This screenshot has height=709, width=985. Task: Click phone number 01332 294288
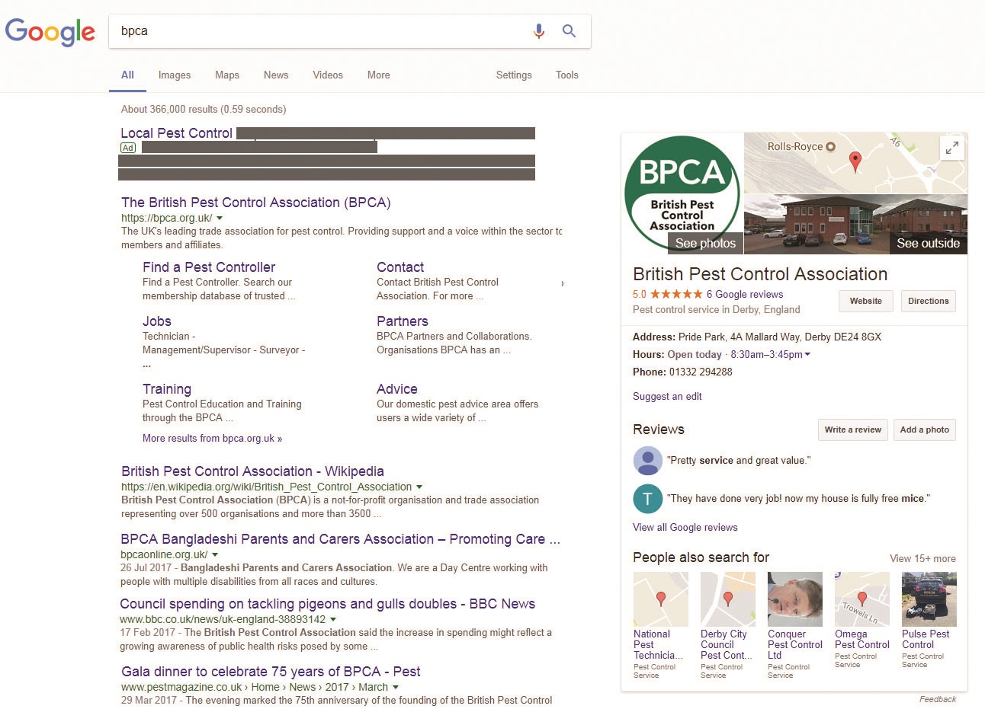[x=701, y=372]
